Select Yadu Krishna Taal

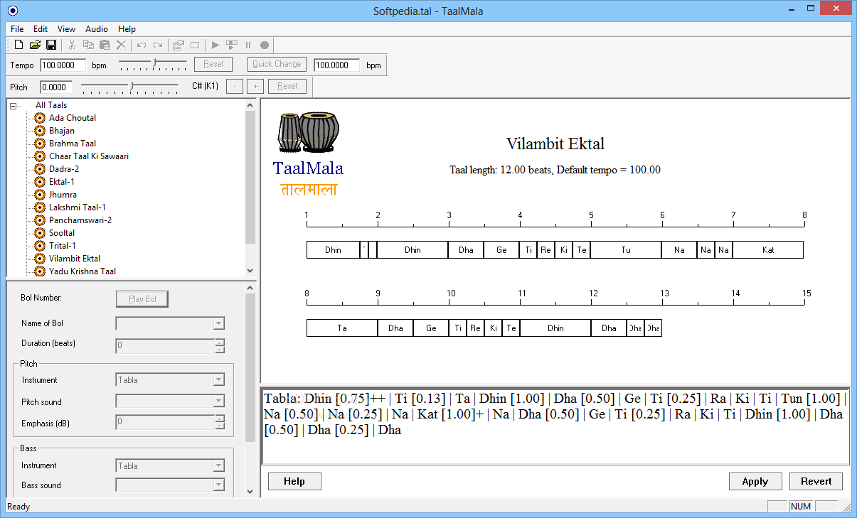82,271
